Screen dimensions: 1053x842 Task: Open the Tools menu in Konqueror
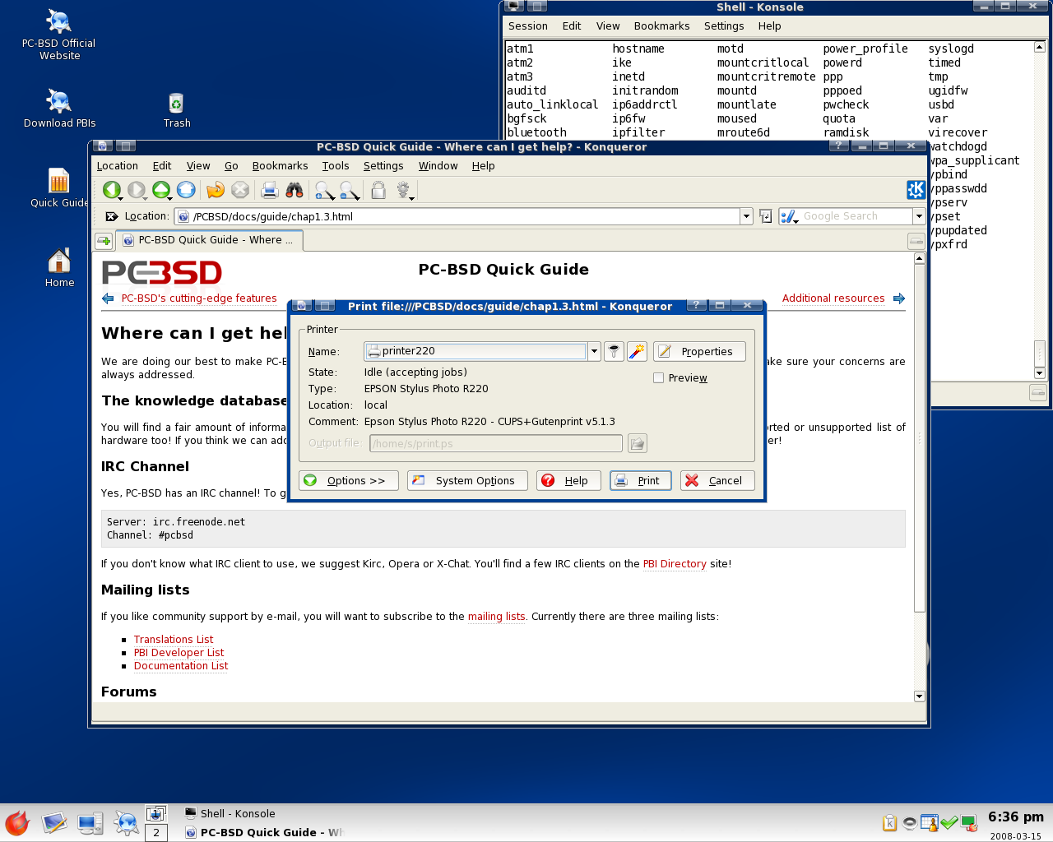[x=336, y=166]
